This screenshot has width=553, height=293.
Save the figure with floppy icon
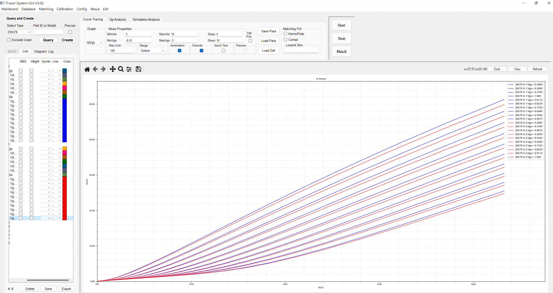[x=139, y=69]
